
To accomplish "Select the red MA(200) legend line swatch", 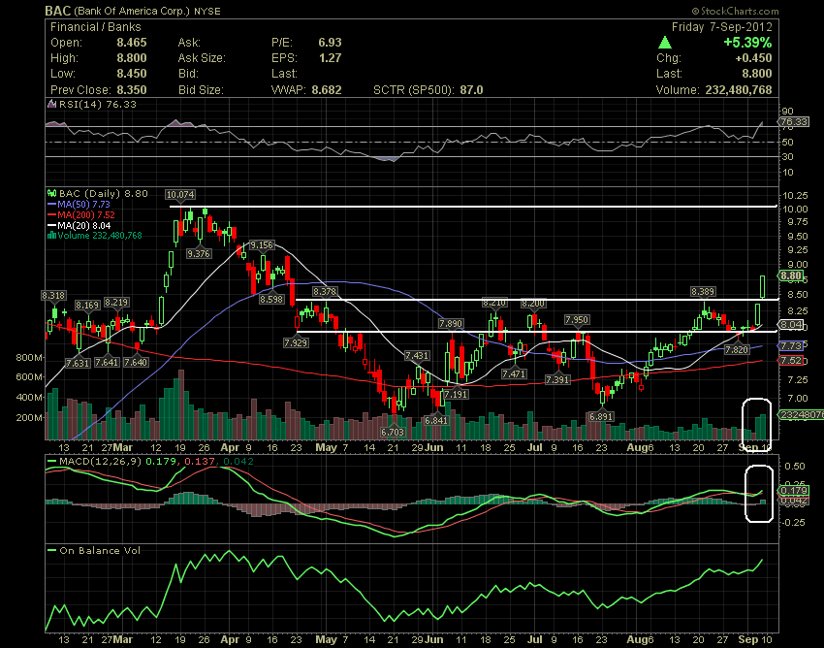I will tap(52, 214).
